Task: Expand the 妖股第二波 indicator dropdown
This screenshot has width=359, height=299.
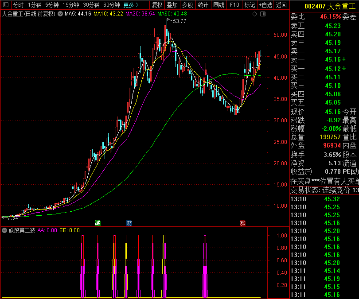Action: point(5,230)
